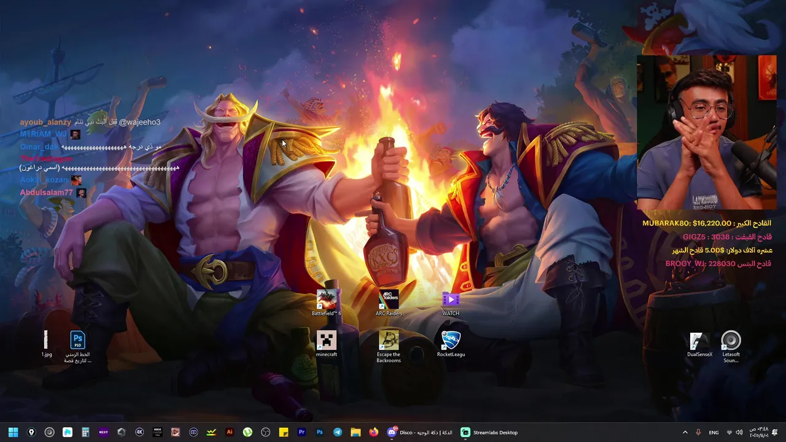Show hidden system tray icons
The width and height of the screenshot is (786, 442).
[685, 432]
